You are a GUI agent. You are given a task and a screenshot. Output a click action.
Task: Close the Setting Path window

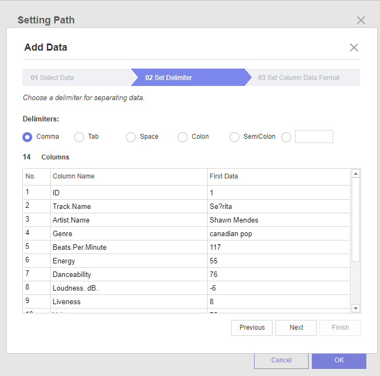360,20
